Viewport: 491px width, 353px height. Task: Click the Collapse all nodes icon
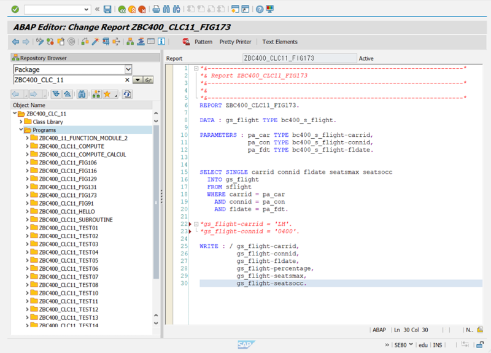click(x=68, y=94)
